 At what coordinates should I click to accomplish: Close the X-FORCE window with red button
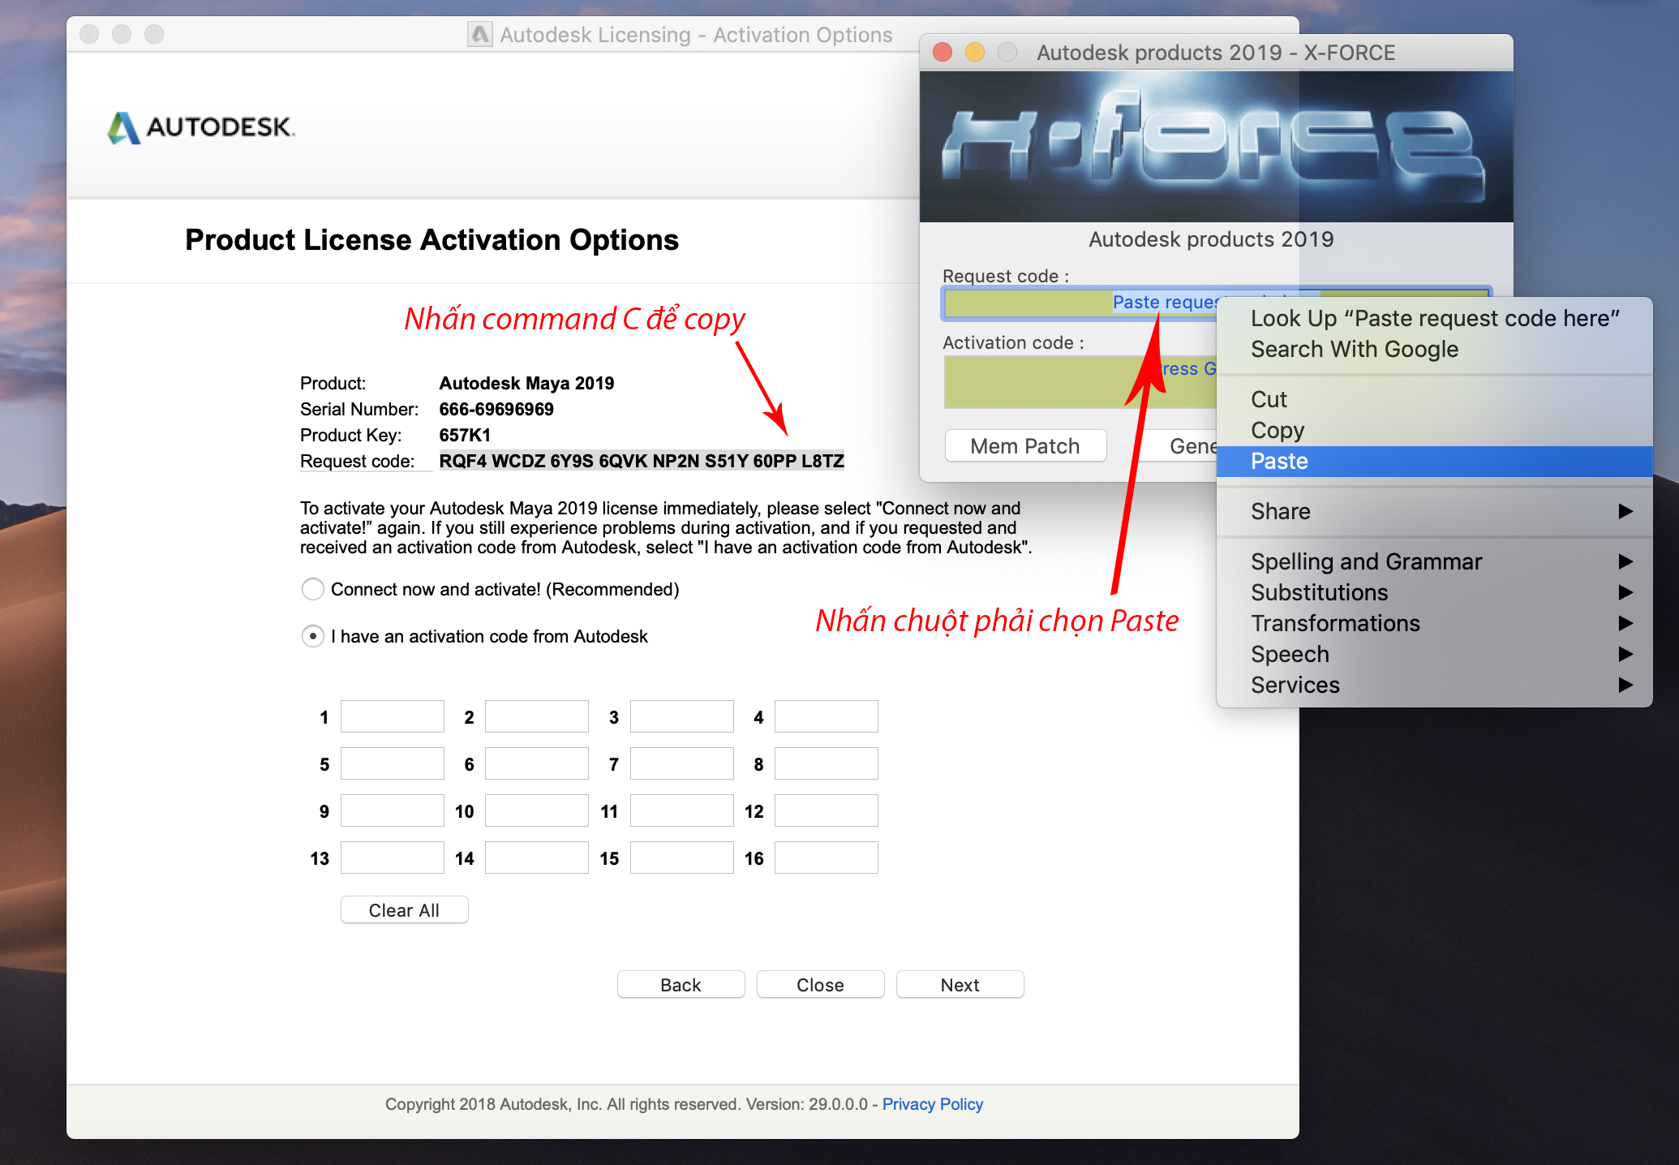[x=943, y=53]
